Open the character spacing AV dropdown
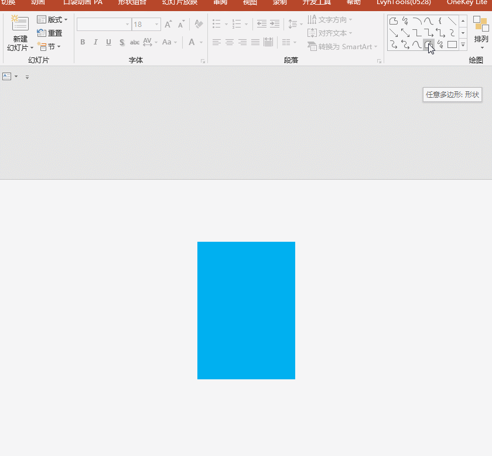The image size is (492, 456). pos(150,42)
